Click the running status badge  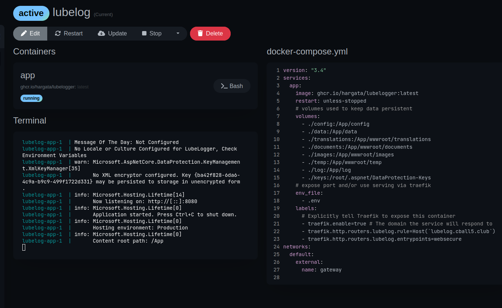pyautogui.click(x=31, y=98)
